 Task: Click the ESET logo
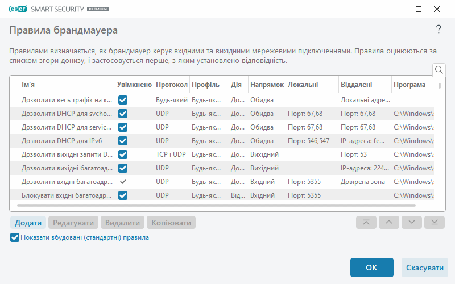pos(18,9)
